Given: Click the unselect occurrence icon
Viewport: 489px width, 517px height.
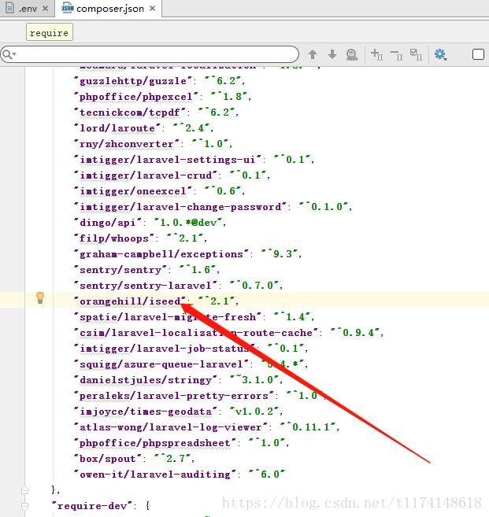Looking at the screenshot, I should (x=396, y=54).
